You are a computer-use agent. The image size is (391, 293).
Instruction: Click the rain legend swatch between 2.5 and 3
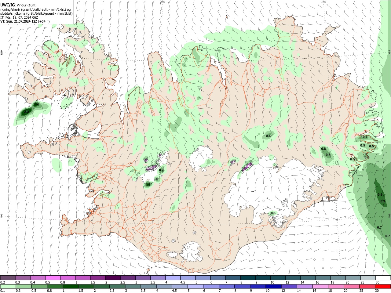point(117,286)
